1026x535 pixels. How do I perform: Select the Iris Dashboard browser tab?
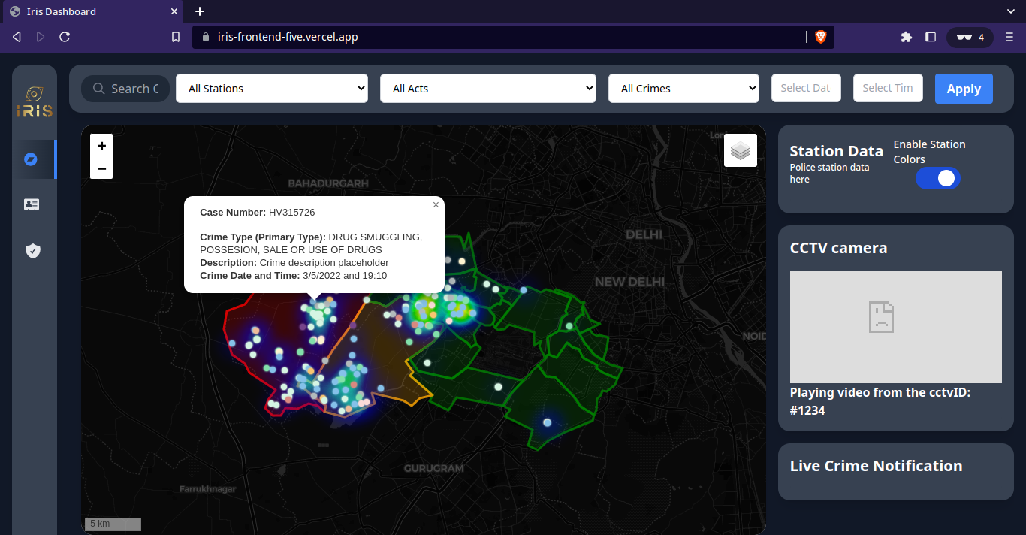[90, 11]
